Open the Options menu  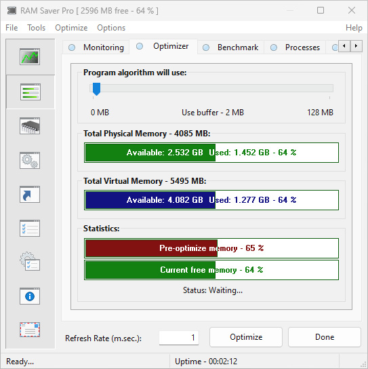coord(111,28)
